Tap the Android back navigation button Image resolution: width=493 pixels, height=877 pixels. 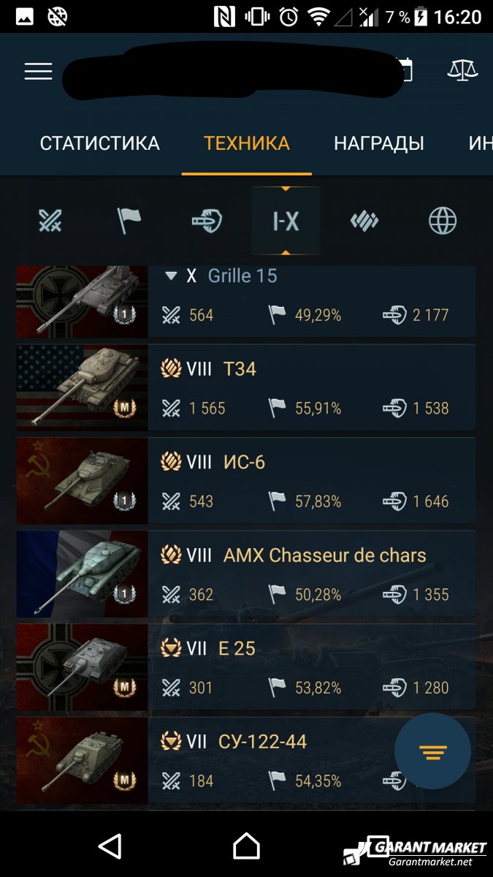tap(110, 846)
